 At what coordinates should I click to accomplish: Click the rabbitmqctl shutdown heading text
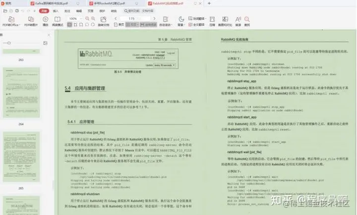click(85, 194)
